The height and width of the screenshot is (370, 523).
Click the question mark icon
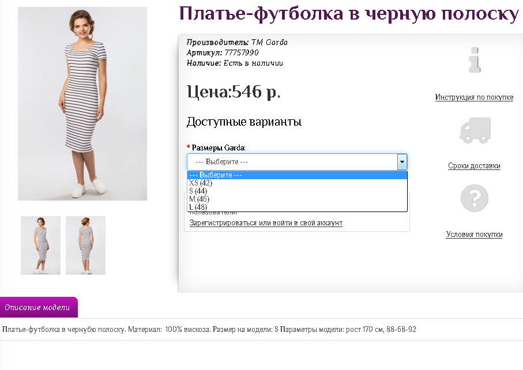[475, 198]
